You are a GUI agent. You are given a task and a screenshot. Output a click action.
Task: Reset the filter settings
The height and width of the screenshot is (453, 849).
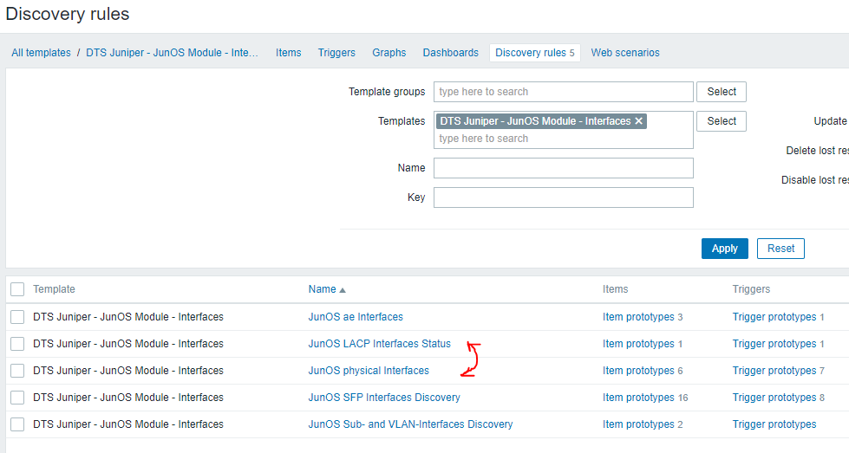click(x=780, y=249)
